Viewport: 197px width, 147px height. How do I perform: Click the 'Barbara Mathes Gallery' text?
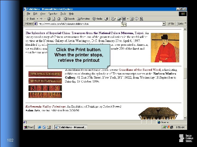point(165,73)
